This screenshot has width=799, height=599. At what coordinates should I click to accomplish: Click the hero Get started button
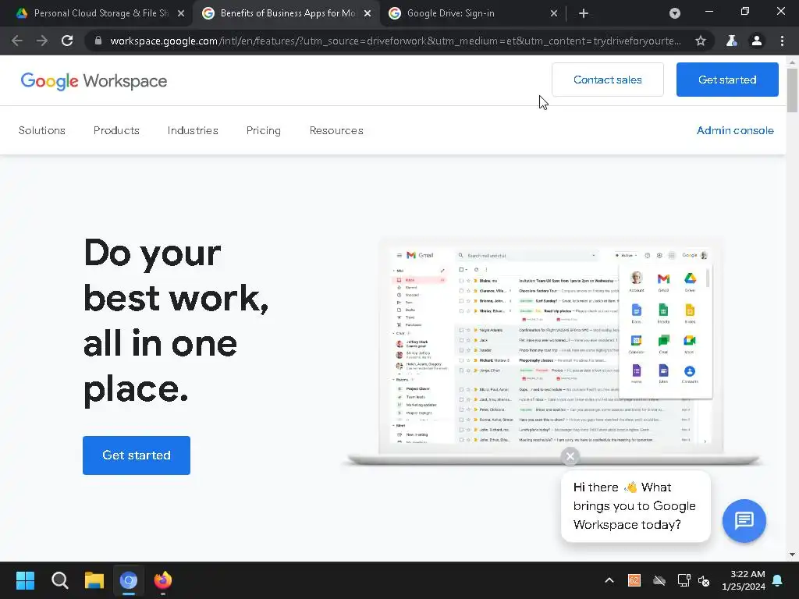coord(137,455)
